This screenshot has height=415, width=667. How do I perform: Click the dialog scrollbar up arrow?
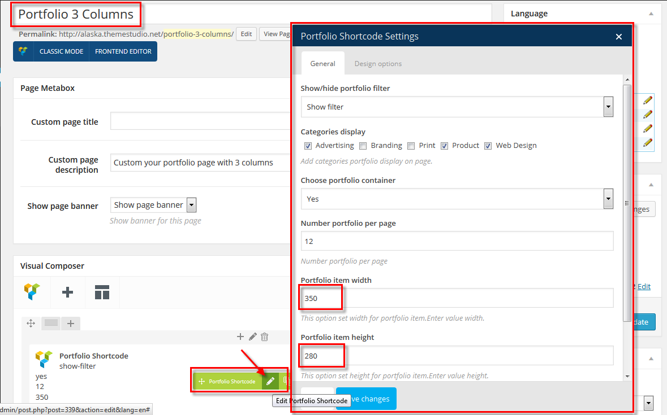627,80
